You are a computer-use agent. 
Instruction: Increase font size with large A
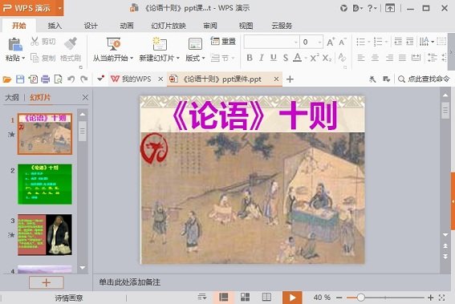331,43
